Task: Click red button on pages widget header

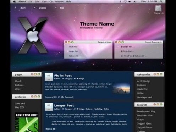Action: (32, 74)
